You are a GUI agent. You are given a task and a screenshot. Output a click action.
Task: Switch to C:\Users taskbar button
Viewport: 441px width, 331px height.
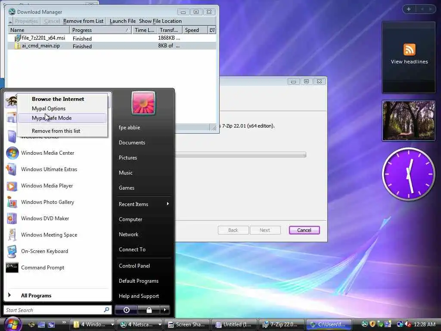tap(329, 325)
